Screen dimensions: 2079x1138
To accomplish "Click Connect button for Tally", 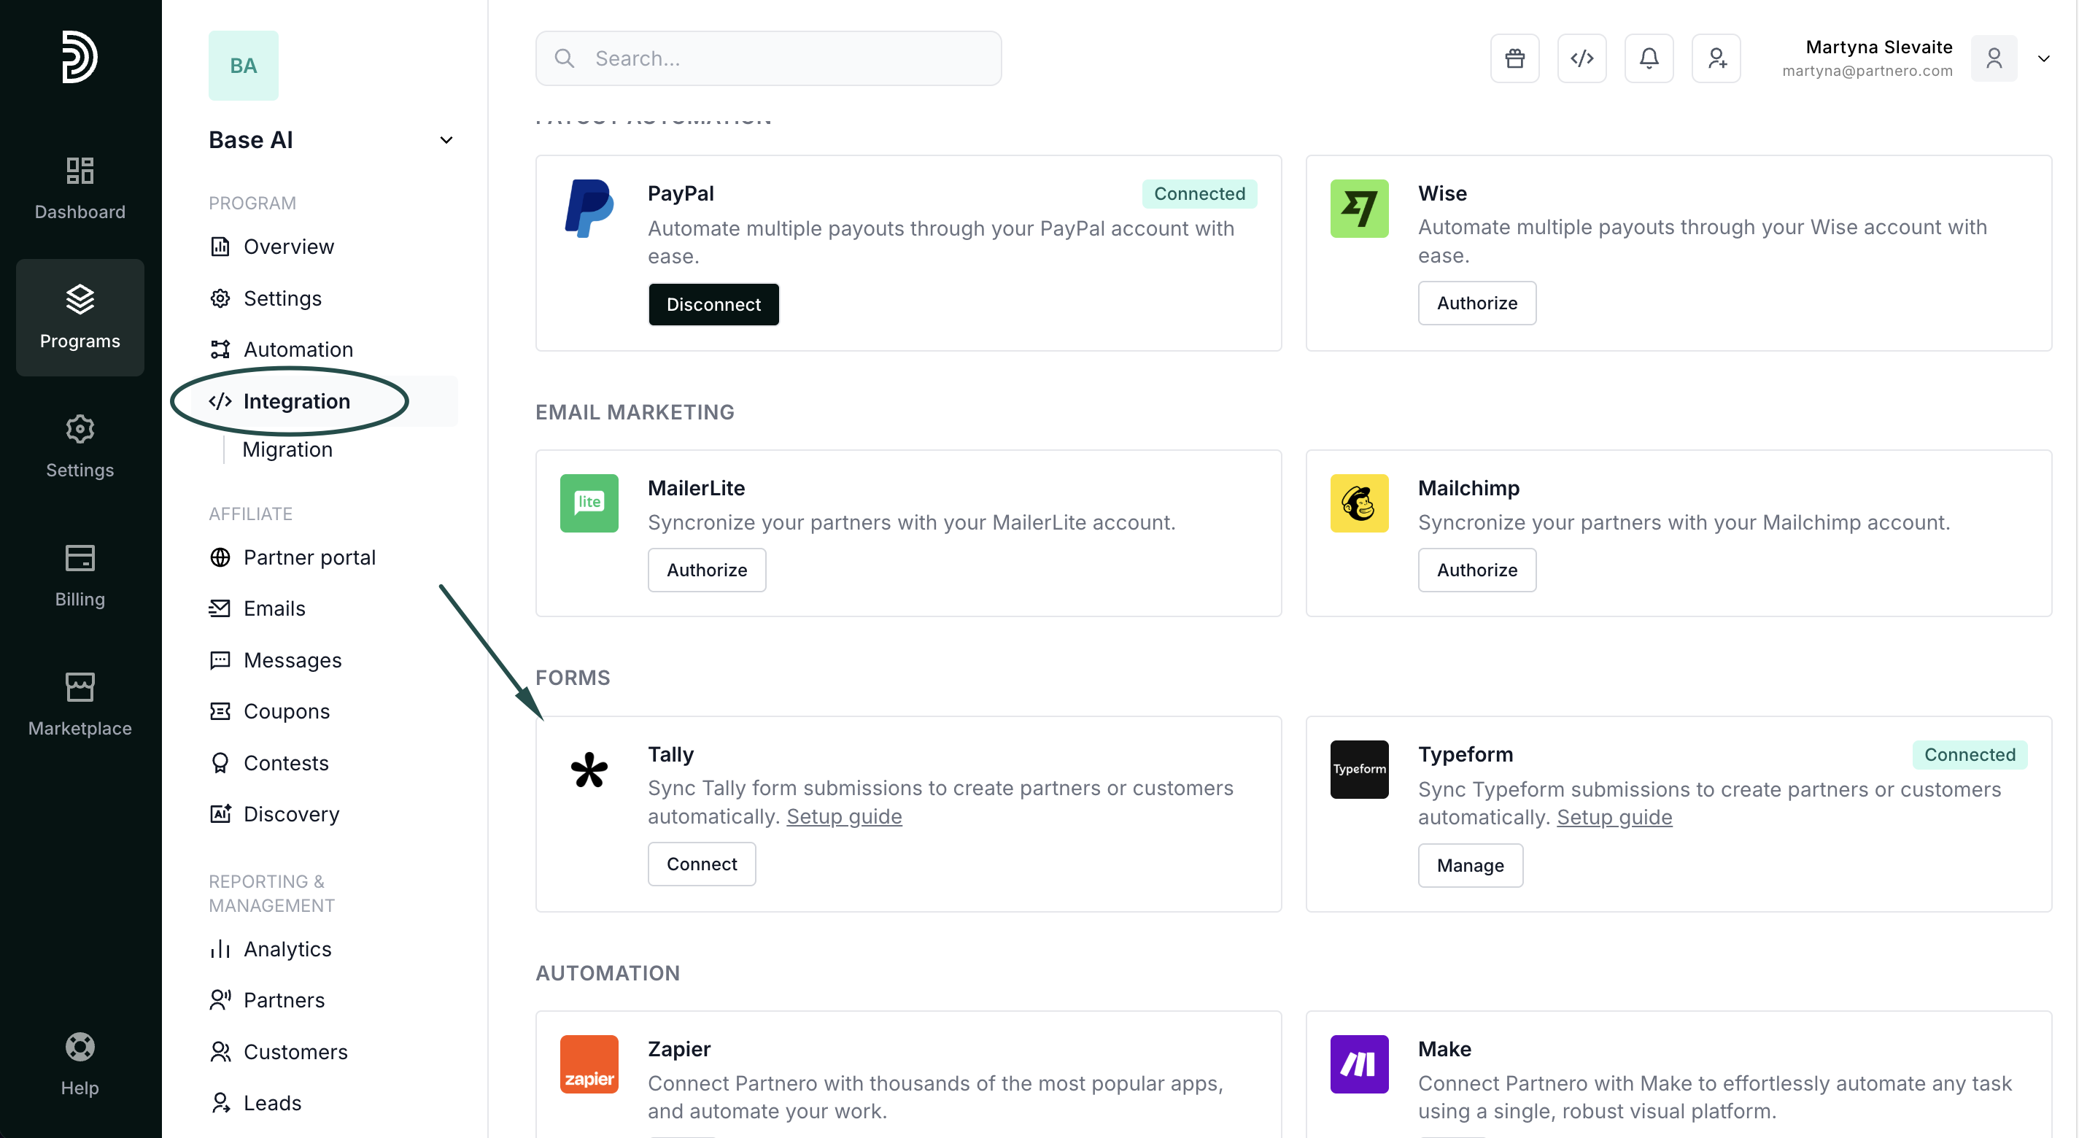I will click(700, 864).
